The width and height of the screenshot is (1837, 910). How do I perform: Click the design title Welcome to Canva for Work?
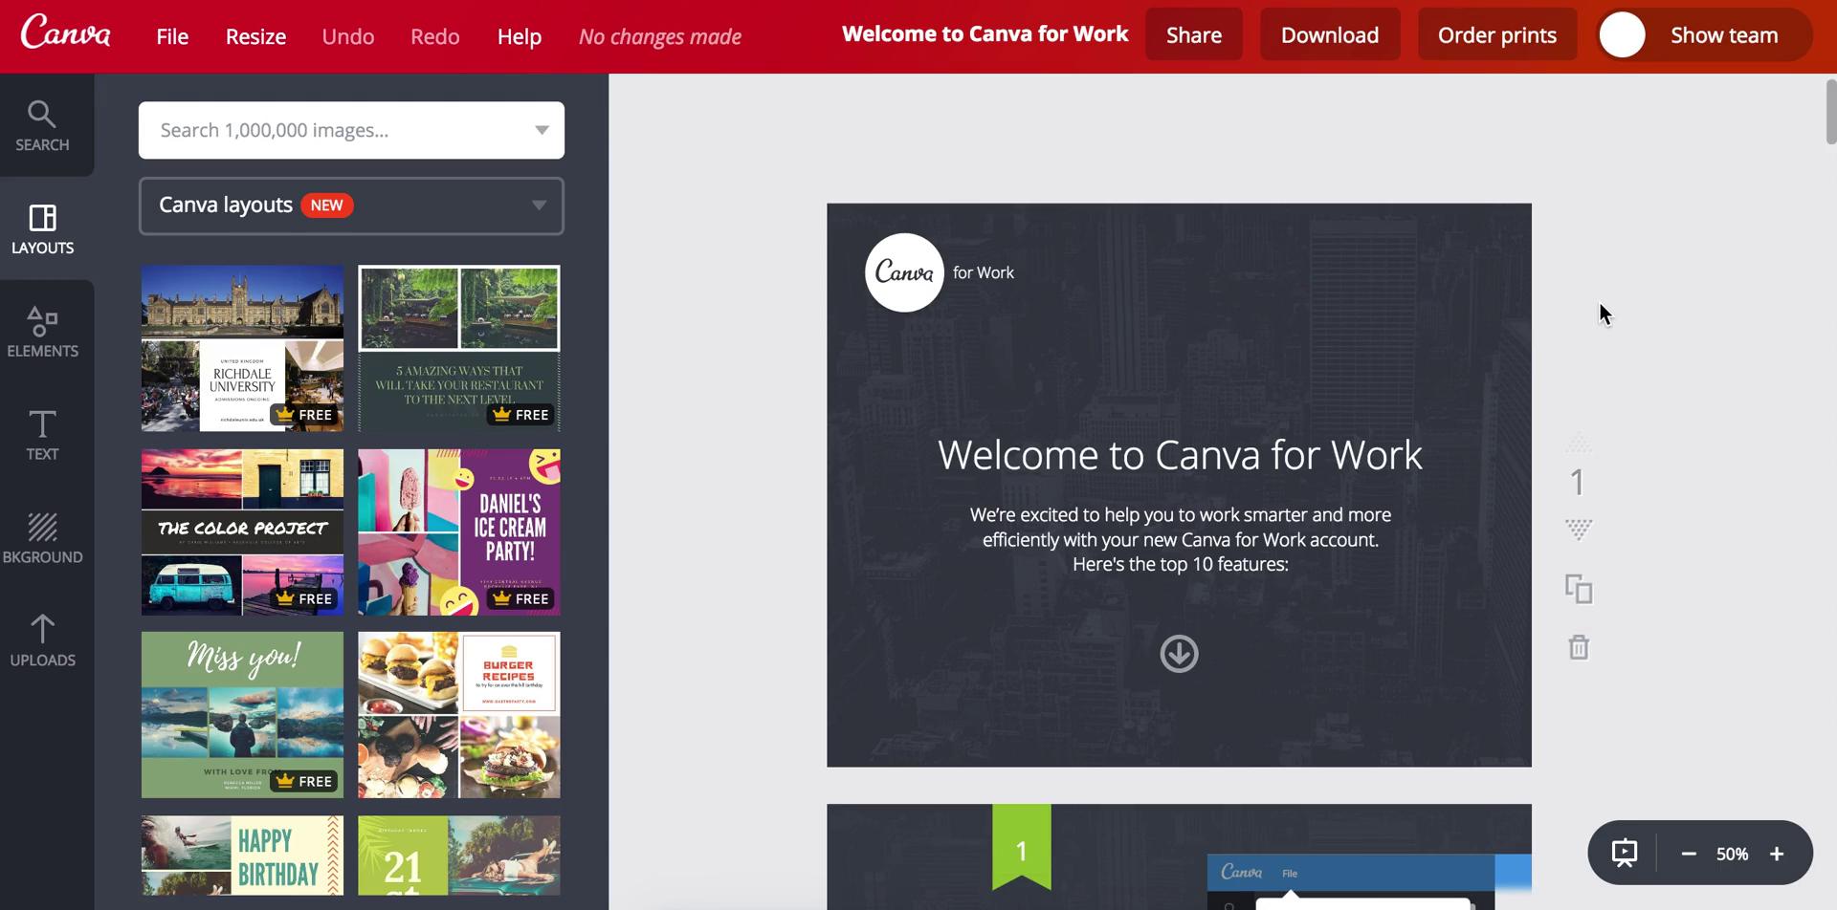tap(985, 33)
